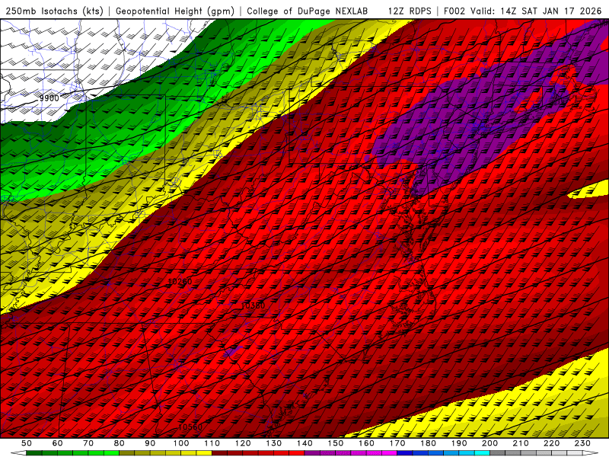The width and height of the screenshot is (609, 457).
Task: Click the 'F002 Valid: 14Z SAT JAN 17 2026' text
Action: [x=522, y=11]
